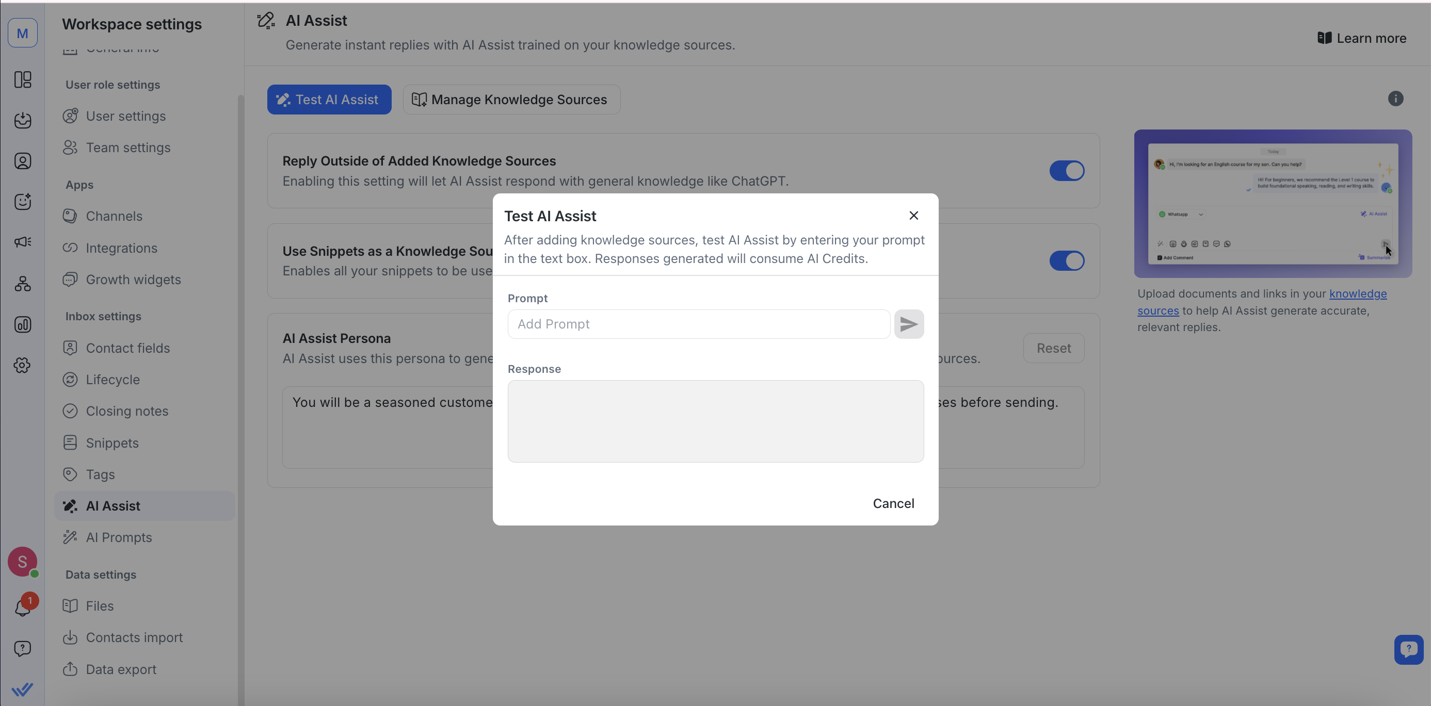Click the AI Assist preview thumbnail
Screen dimensions: 1431x706
[1272, 204]
